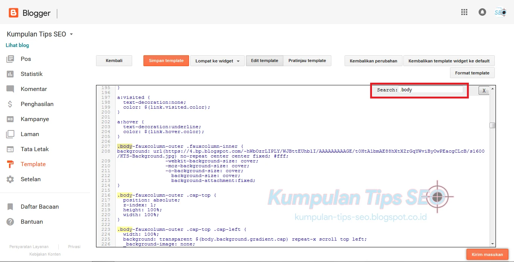Image resolution: width=514 pixels, height=262 pixels.
Task: Check notifications via the bell icon
Action: [x=482, y=12]
